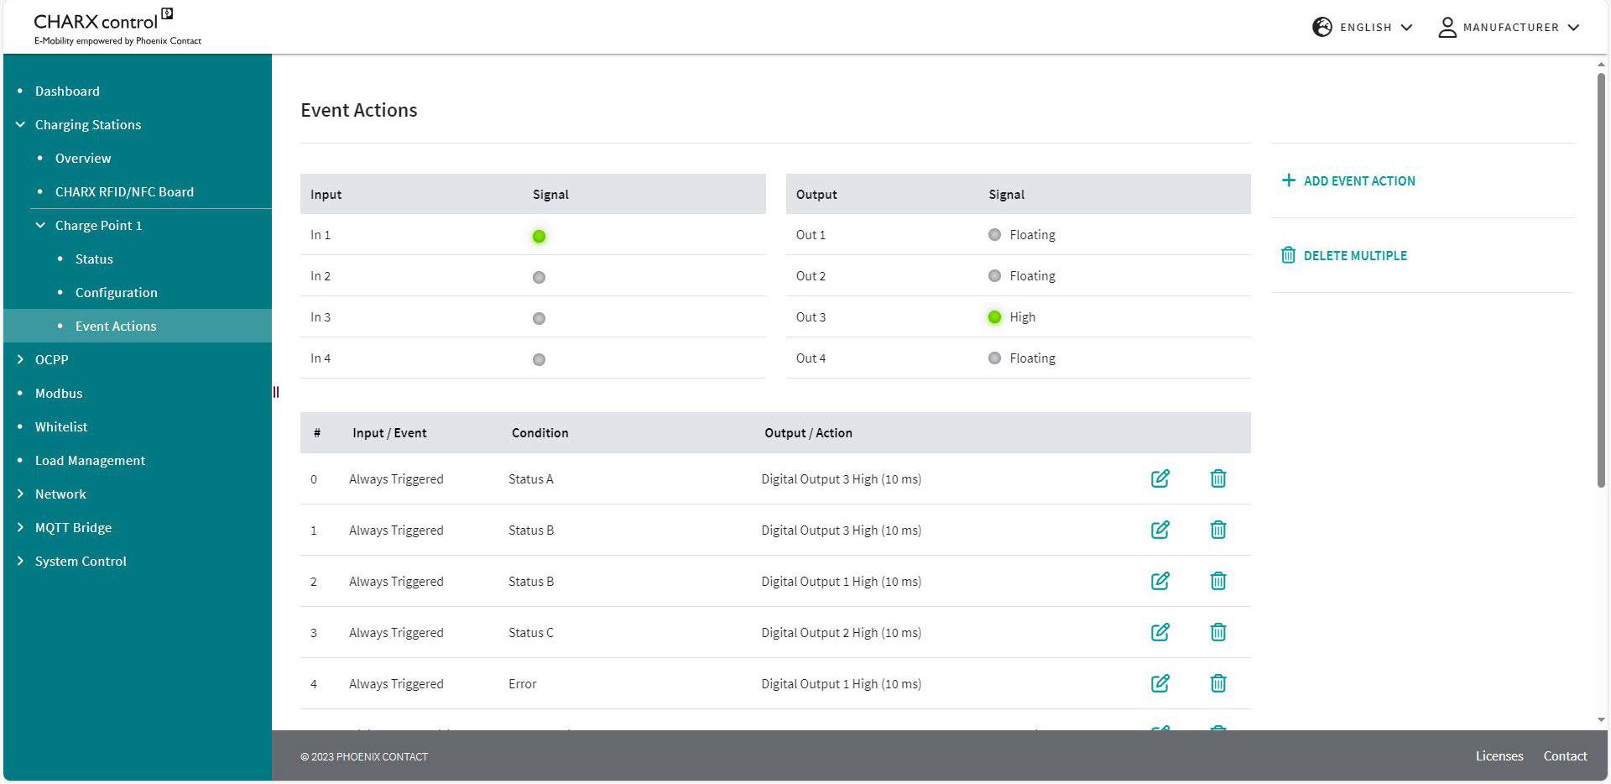Viewport: 1611px width, 784px height.
Task: Click the In 1 green signal indicator
Action: click(539, 236)
